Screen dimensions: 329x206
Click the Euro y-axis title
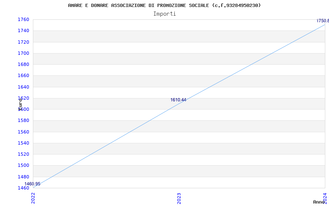(20, 105)
